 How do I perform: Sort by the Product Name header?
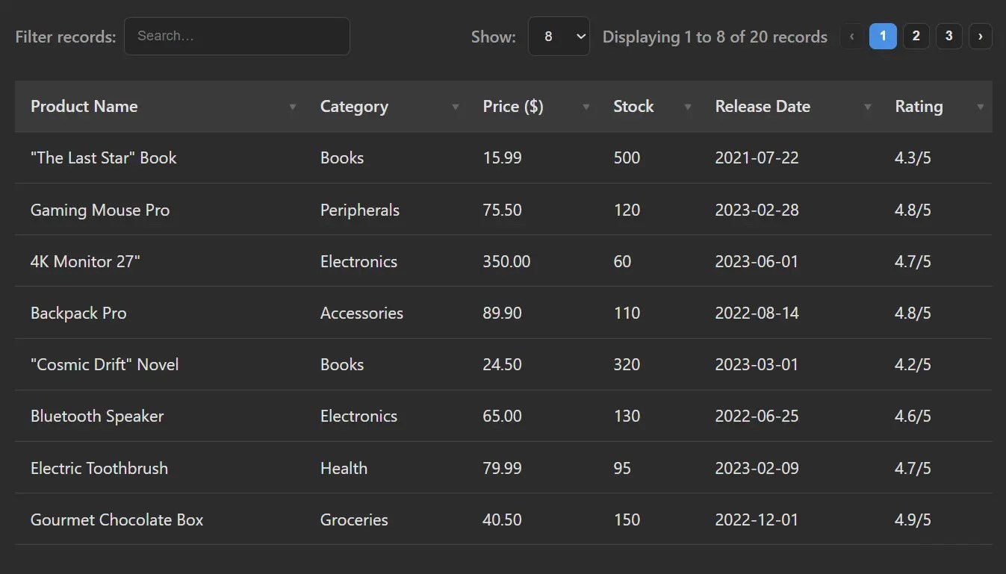coord(84,107)
